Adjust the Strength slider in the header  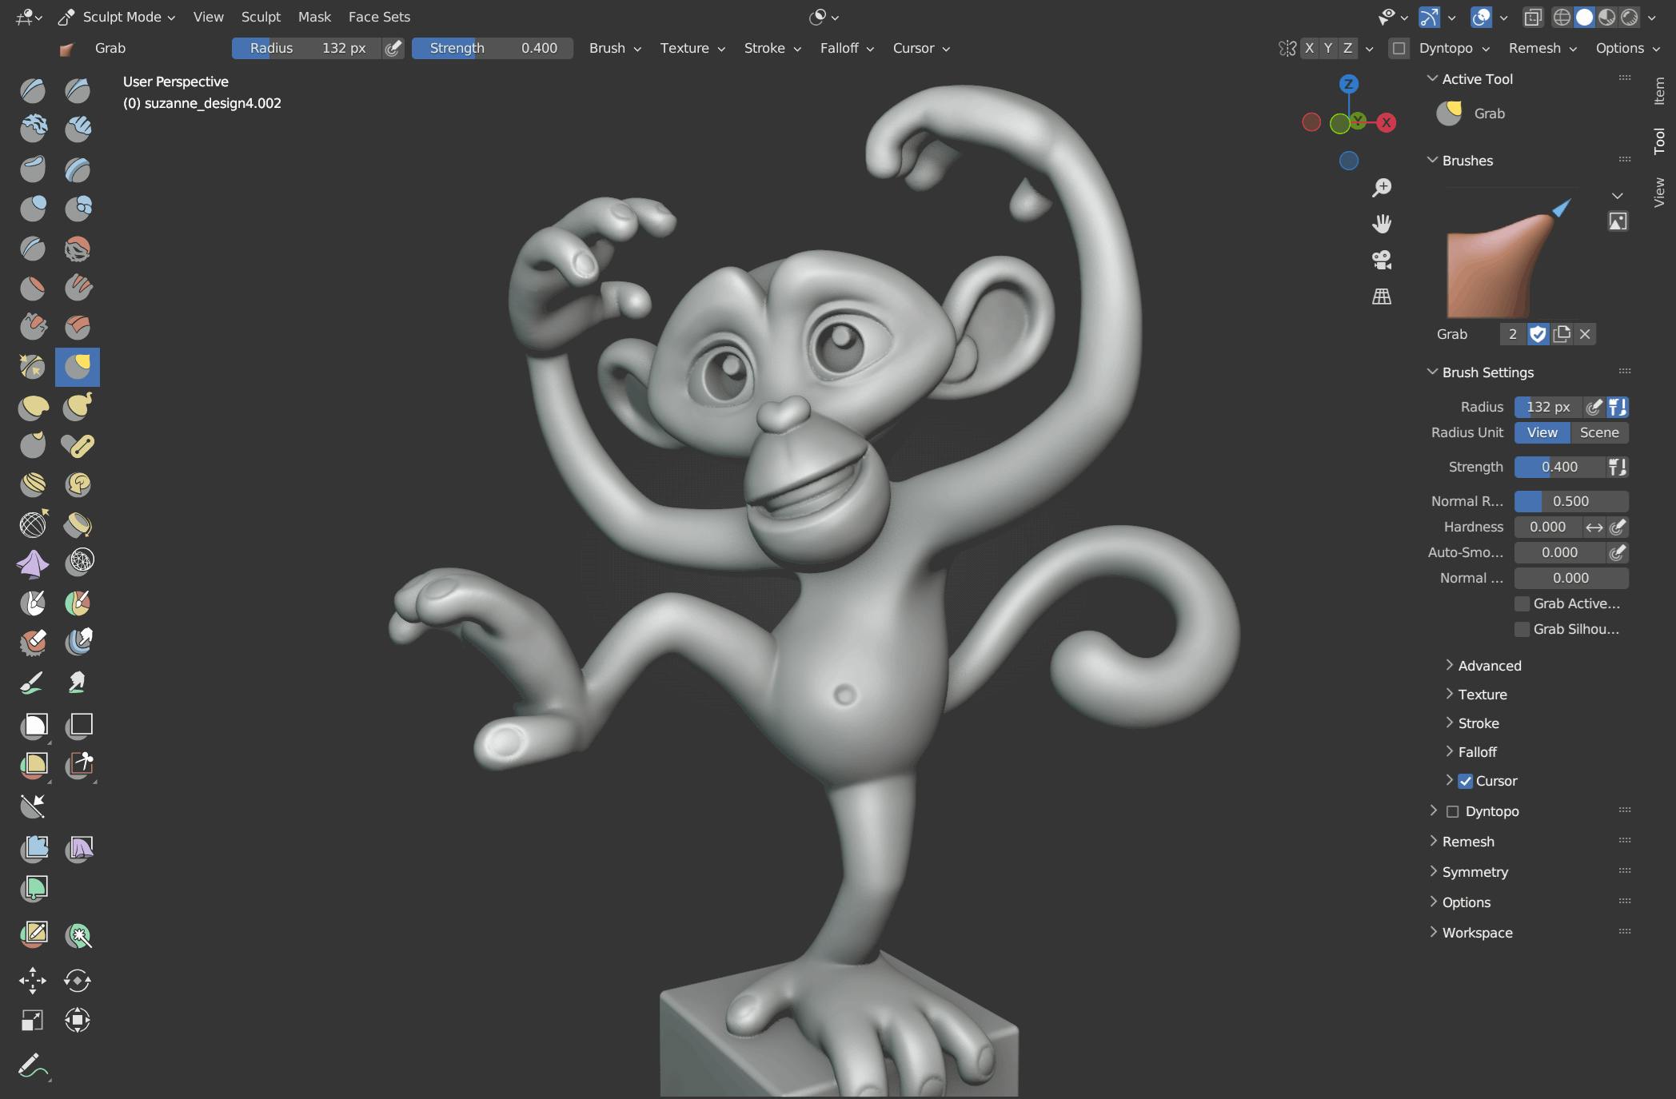pyautogui.click(x=492, y=48)
